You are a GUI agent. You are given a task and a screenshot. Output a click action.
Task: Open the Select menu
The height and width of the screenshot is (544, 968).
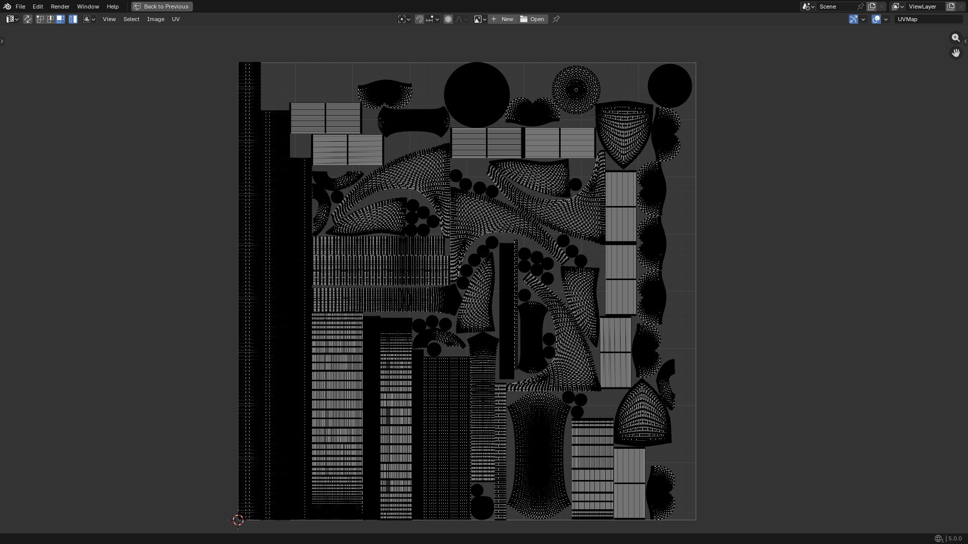132,19
